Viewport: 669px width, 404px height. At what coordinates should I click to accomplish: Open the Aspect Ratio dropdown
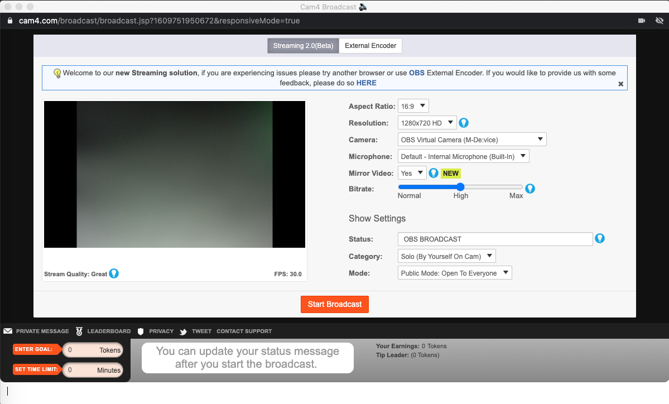(413, 106)
